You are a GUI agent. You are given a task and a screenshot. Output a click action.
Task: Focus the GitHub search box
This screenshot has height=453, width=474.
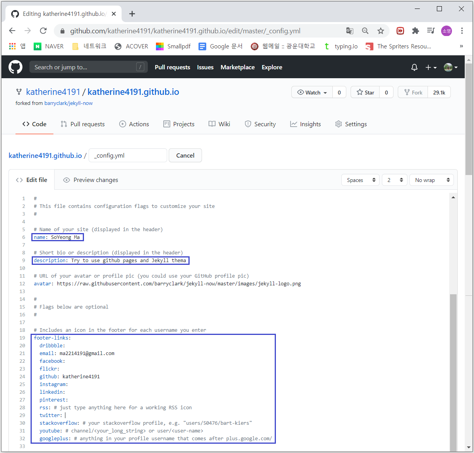(x=88, y=67)
